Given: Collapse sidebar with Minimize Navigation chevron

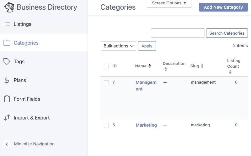Looking at the screenshot, I should click(7, 144).
